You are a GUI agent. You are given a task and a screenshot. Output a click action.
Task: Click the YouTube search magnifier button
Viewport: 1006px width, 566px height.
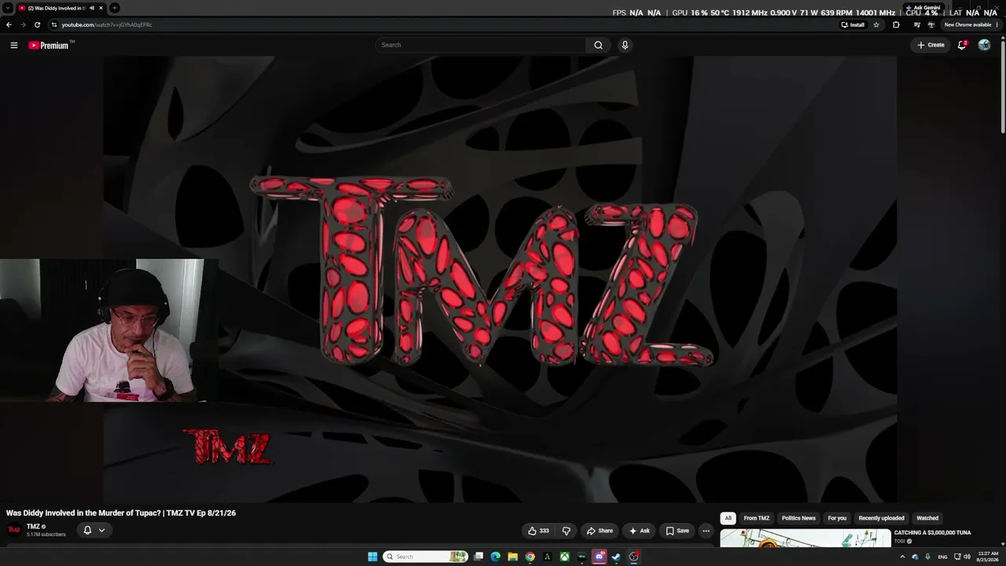click(598, 45)
